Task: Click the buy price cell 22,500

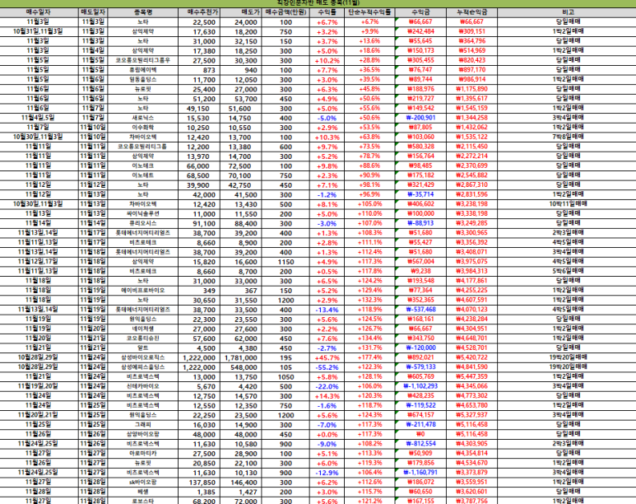Action: pos(199,22)
